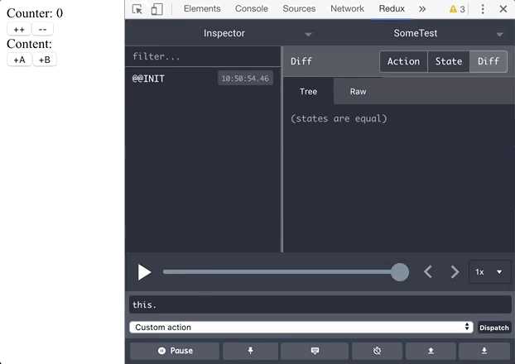Select the inspect element cursor icon
515x364 pixels.
[137, 9]
